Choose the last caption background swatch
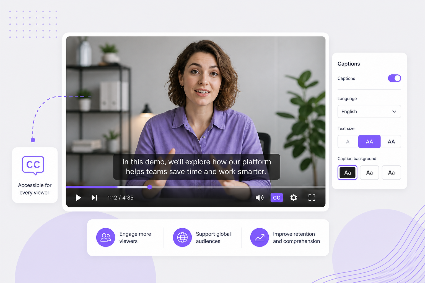 (x=391, y=173)
